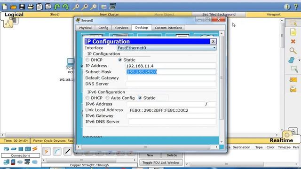
Task: Select the WAN Emulation cloud category
Action: (x=20, y=162)
